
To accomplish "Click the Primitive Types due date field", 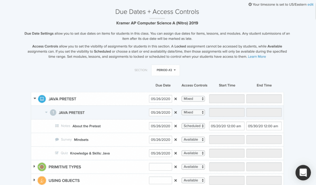I will (160, 167).
